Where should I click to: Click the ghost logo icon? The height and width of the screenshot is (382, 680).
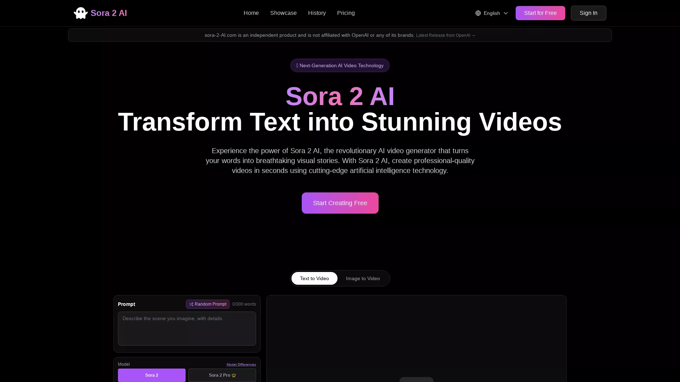click(x=80, y=13)
